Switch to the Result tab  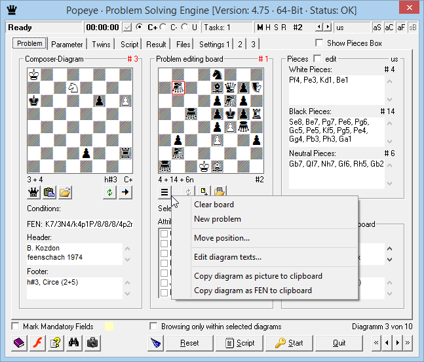156,44
